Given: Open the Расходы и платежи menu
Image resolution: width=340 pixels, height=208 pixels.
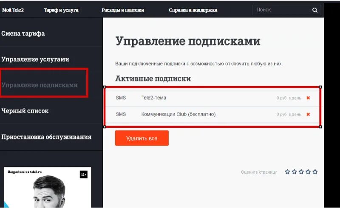Looking at the screenshot, I should [123, 10].
